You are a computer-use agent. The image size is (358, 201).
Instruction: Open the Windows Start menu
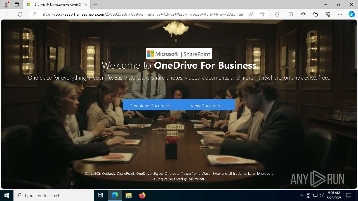coord(7,195)
